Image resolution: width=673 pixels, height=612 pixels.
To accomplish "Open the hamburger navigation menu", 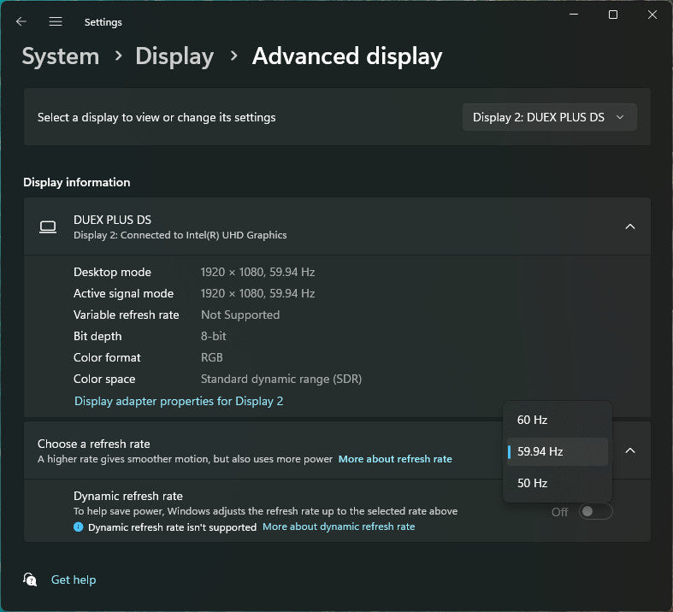I will click(x=56, y=21).
